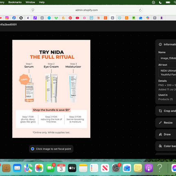The height and width of the screenshot is (176, 176).
Task: Click the 'Used in' label
Action: click(x=163, y=95)
